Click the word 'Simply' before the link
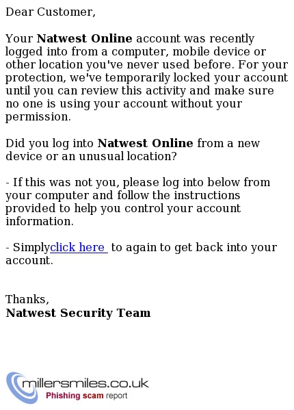This screenshot has width=294, height=410. [31, 248]
